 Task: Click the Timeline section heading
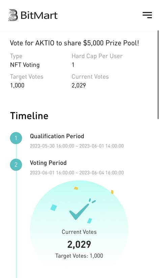click(29, 116)
